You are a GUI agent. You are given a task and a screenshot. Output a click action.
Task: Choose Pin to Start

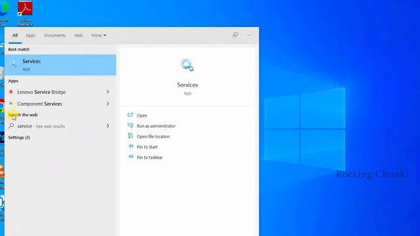pyautogui.click(x=147, y=147)
